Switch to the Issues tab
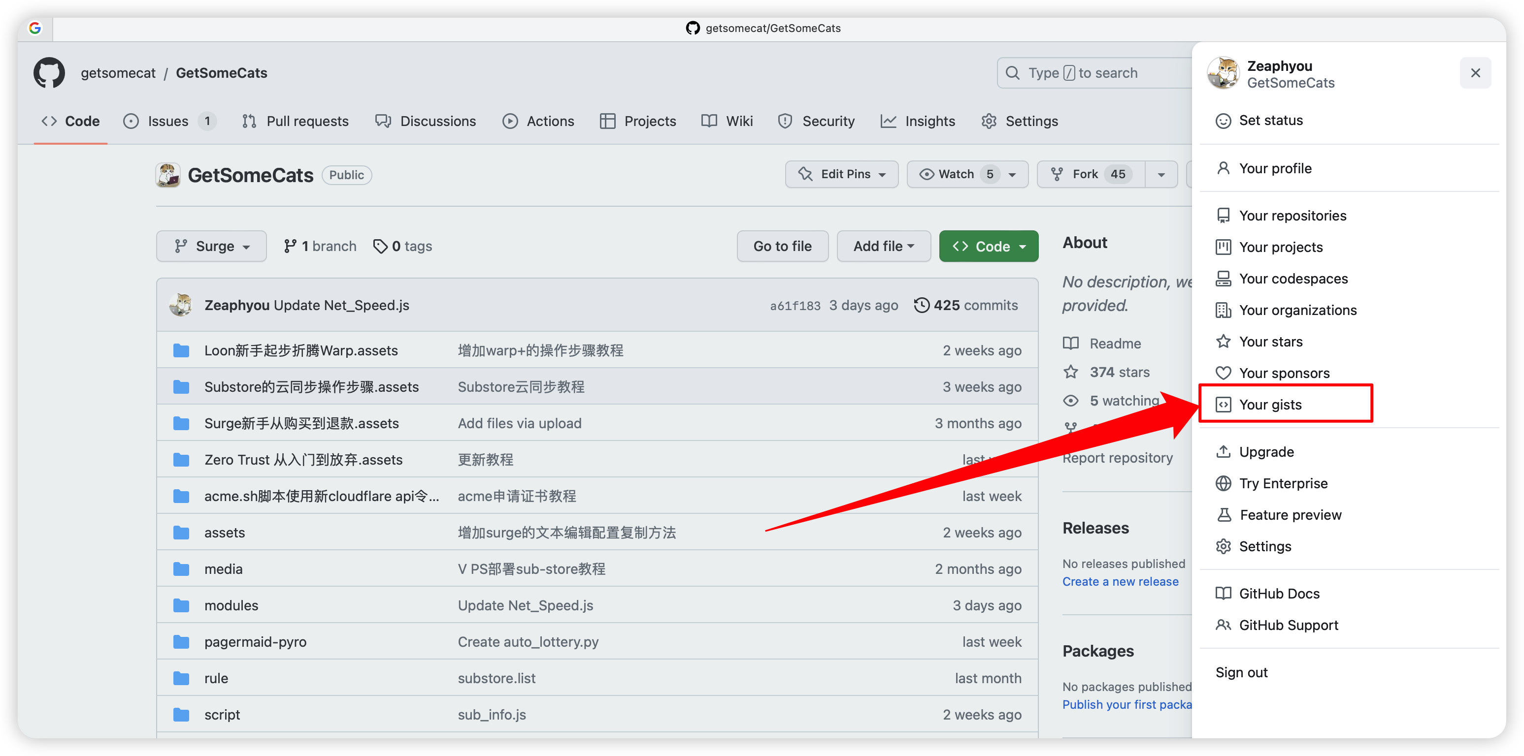Screen dimensions: 1524x756 point(168,121)
